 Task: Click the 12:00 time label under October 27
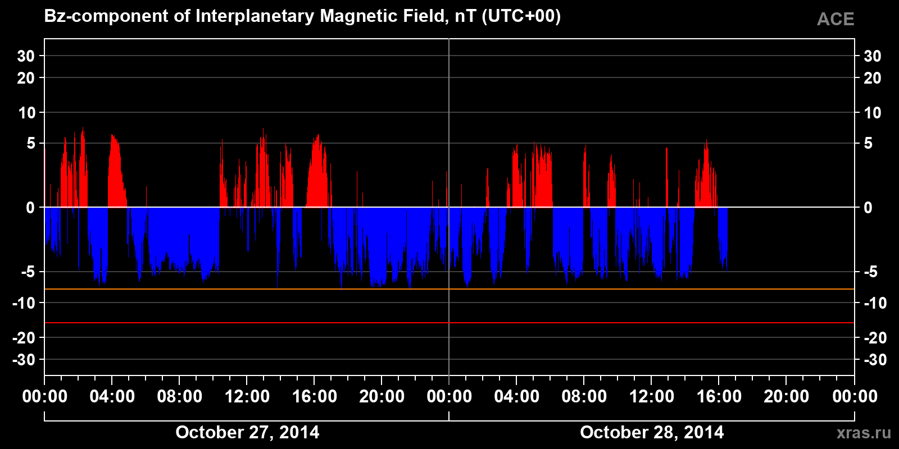click(x=247, y=396)
